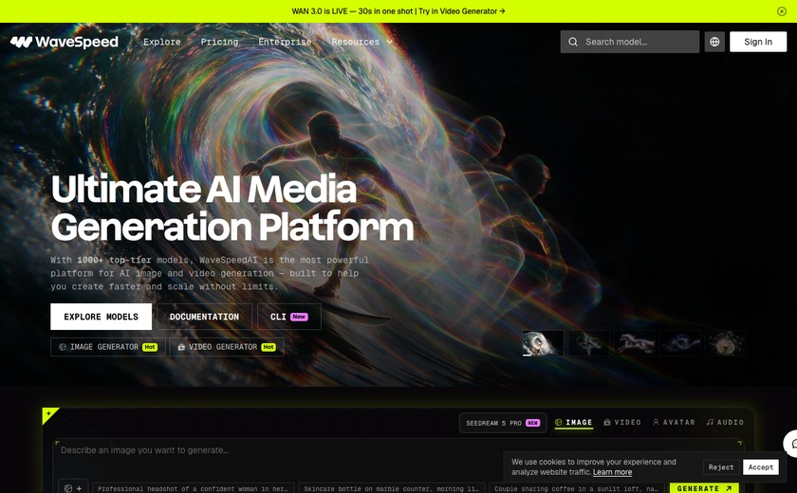Click the Sign In button
The width and height of the screenshot is (797, 493).
coord(758,42)
